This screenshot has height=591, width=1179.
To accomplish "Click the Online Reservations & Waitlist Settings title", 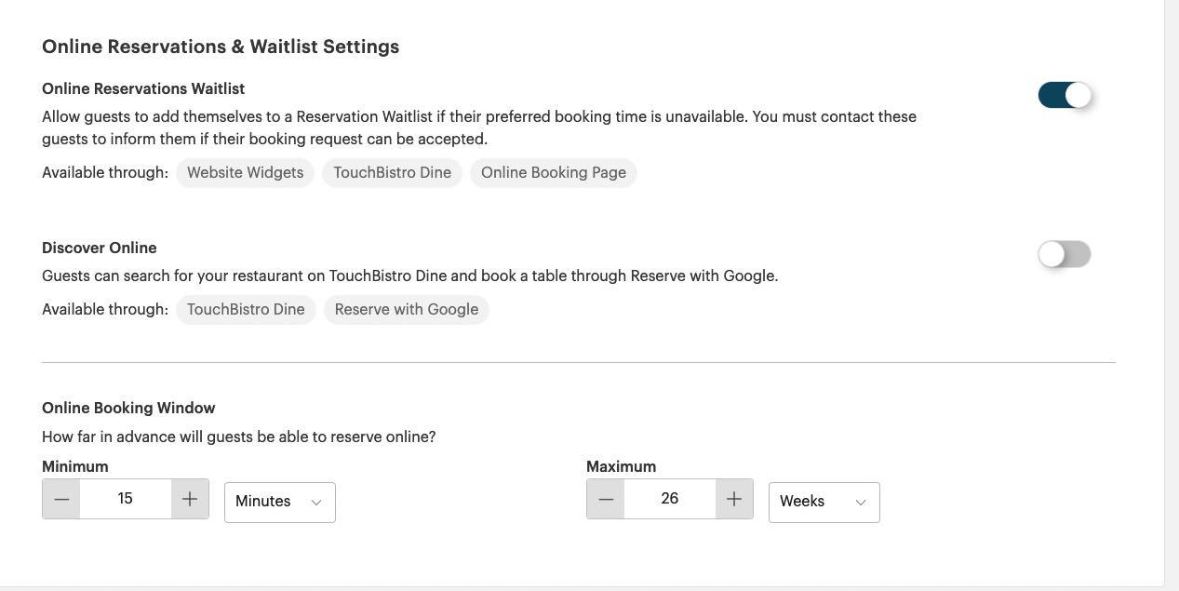I will tap(221, 47).
